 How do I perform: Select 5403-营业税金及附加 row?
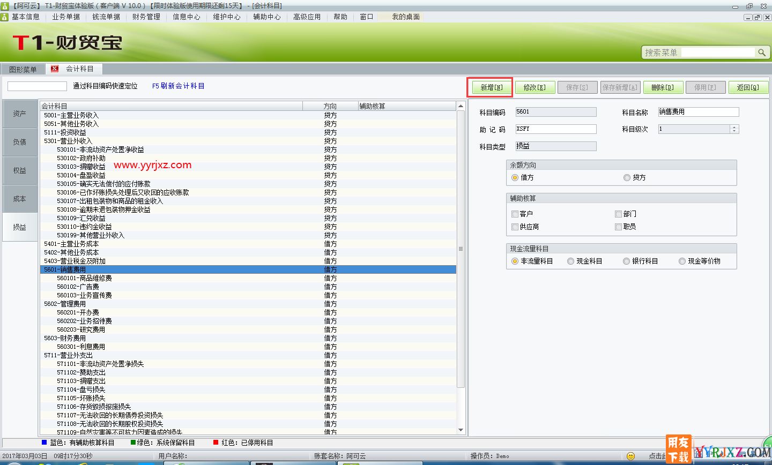click(248, 261)
